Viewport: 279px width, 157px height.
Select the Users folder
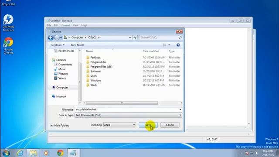coord(92,76)
